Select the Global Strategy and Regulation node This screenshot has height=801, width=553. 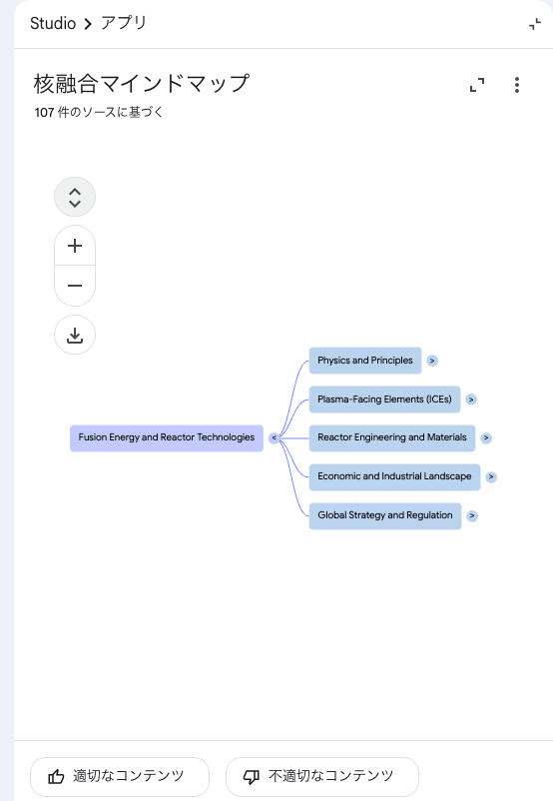click(385, 515)
